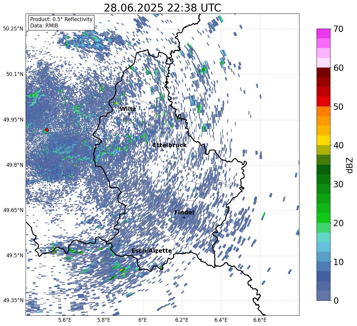The height and width of the screenshot is (326, 357).
Task: Click the Esch/Alzette city label
Action: point(152,251)
